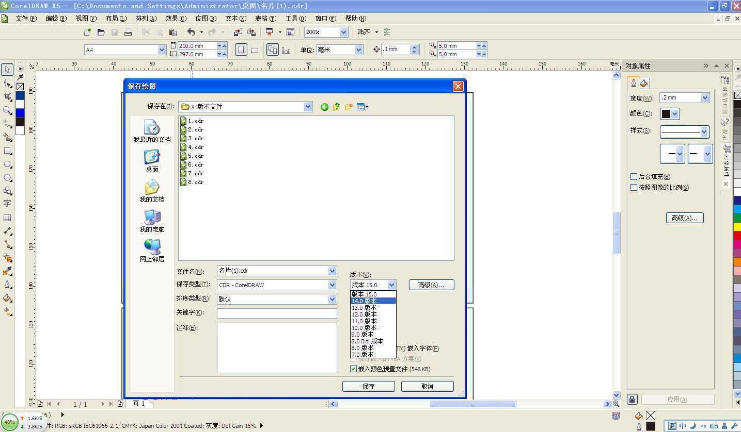
Task: Click the Undo arrow icon
Action: pyautogui.click(x=191, y=32)
